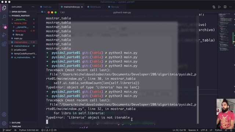Click the red close button of the terminal window
Viewport: 235px width, 132px height.
(48, 12)
